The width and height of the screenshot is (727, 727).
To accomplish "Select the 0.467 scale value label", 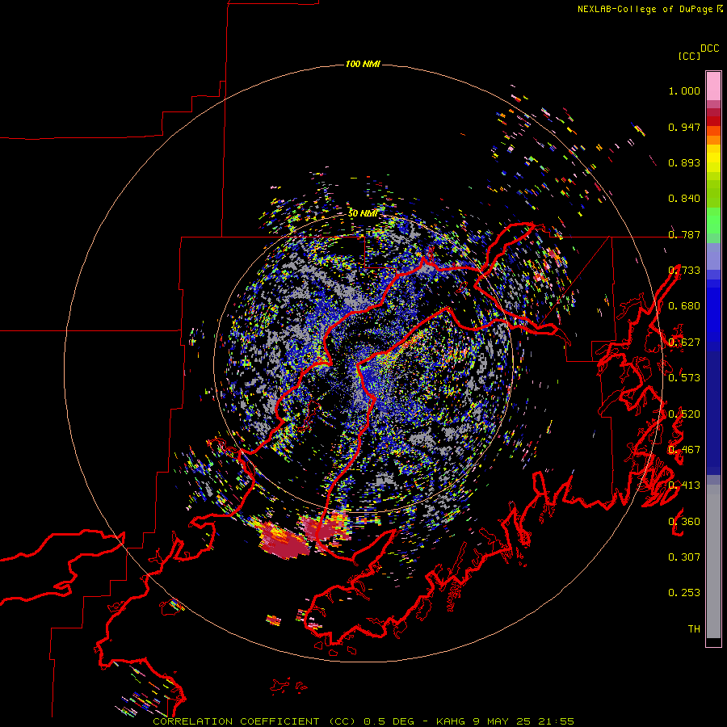I will [684, 450].
